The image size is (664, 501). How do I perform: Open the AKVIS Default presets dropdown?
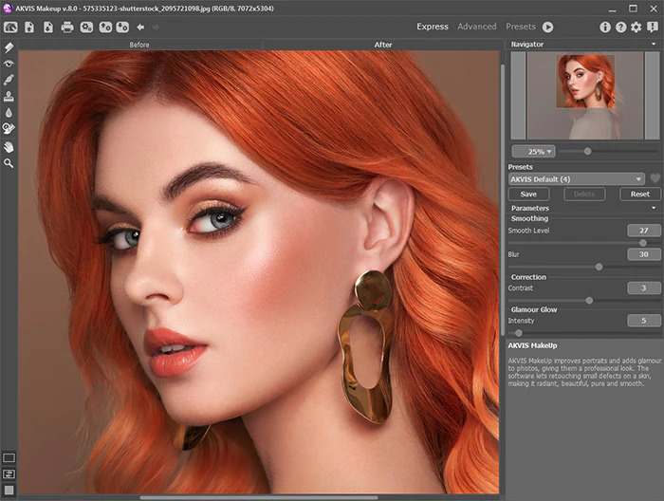coord(577,178)
